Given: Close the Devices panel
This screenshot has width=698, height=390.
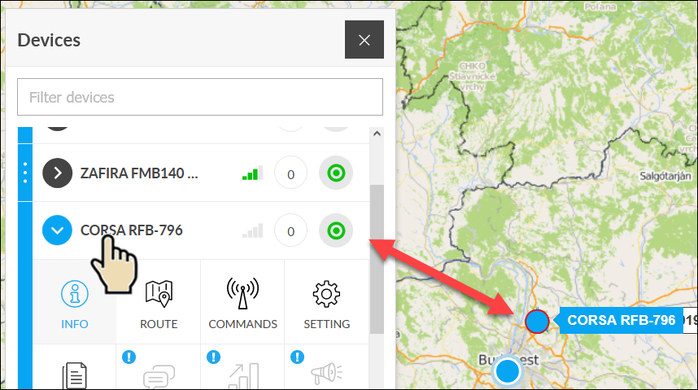Looking at the screenshot, I should pyautogui.click(x=364, y=39).
